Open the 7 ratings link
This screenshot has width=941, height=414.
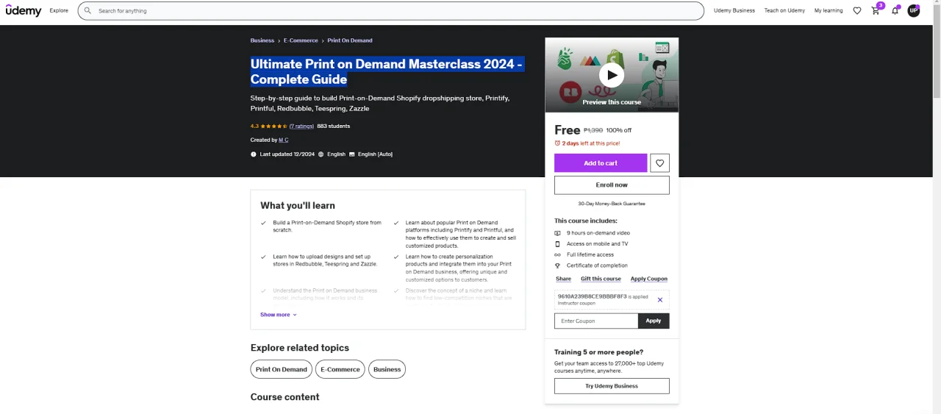click(301, 126)
